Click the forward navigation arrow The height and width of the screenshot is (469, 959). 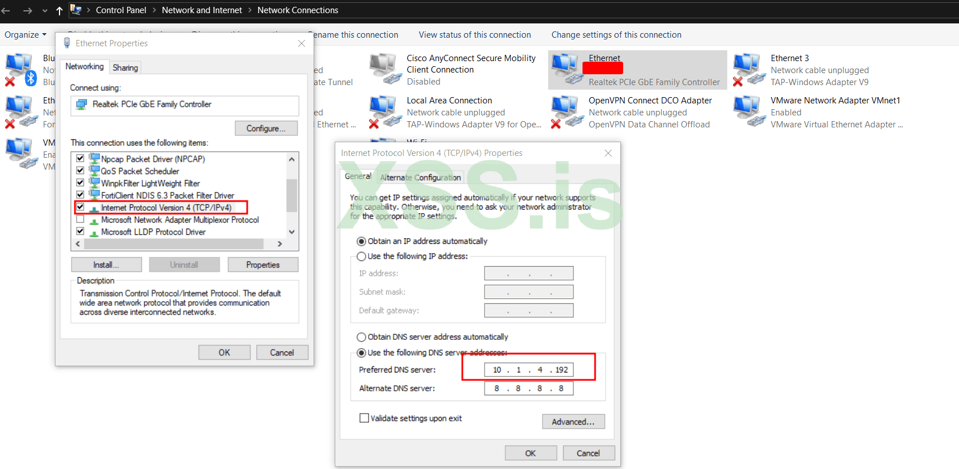[27, 10]
